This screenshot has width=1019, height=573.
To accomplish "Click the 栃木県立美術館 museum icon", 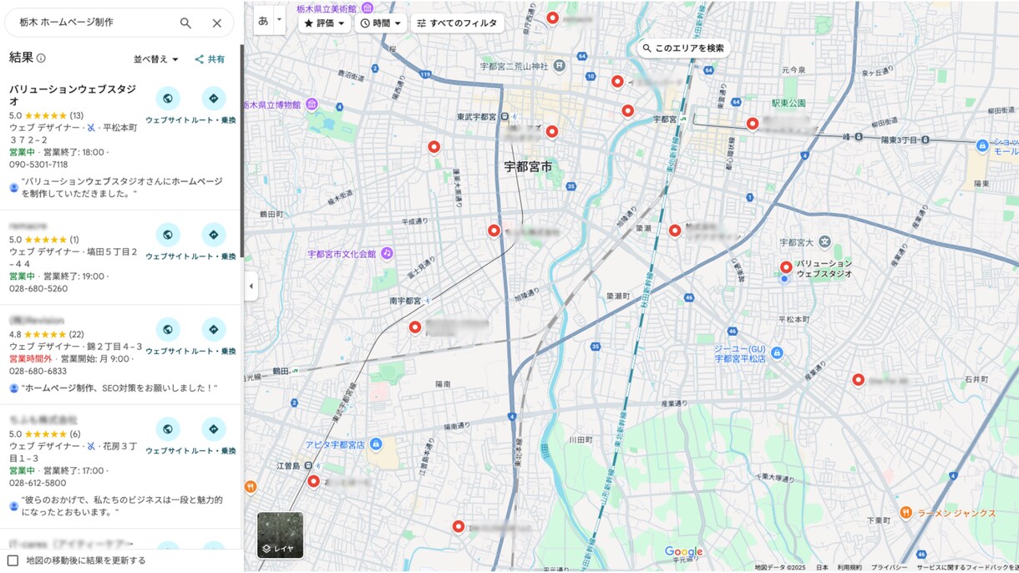I will click(x=367, y=8).
